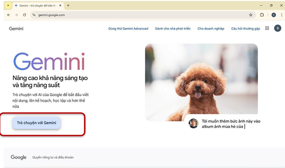Go back to the previous page
285x168 pixels.
click(x=9, y=15)
